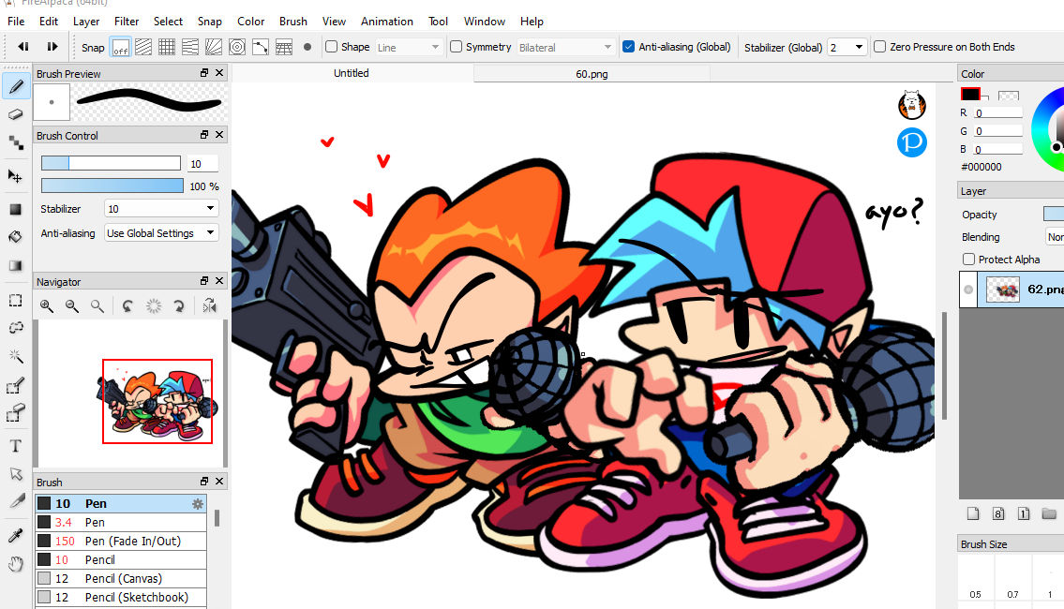The height and width of the screenshot is (609, 1064).
Task: Select the Eraser tool
Action: click(x=16, y=114)
